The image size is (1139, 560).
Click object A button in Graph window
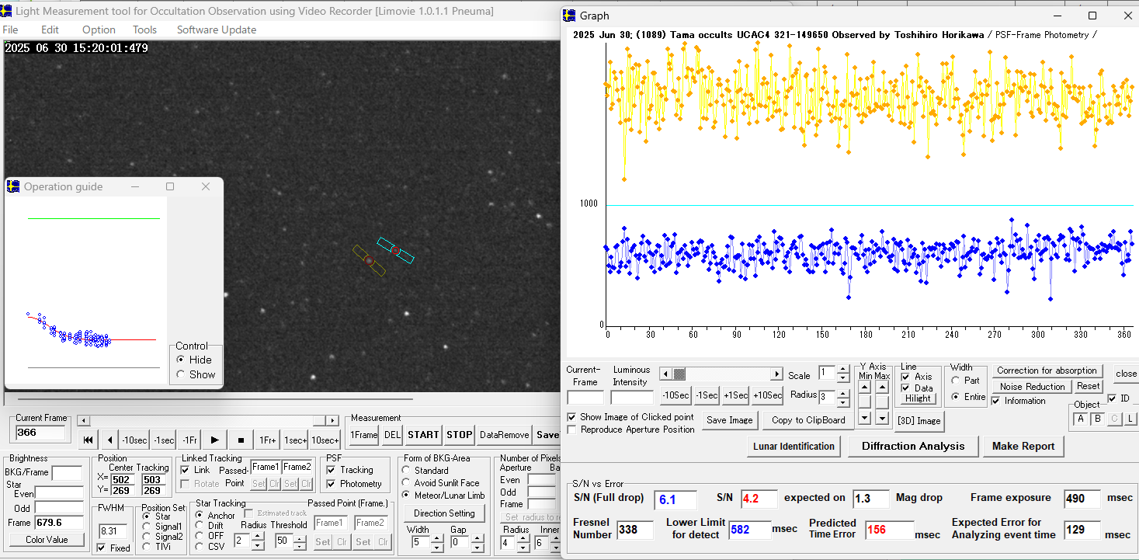tap(1081, 419)
